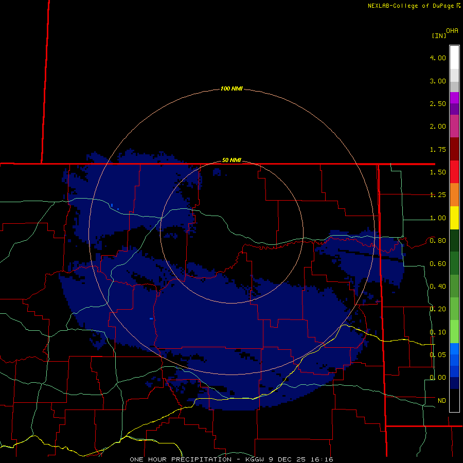Screen dimensions: 463x463
Task: Click the 0.10 legend value
Action: (438, 332)
